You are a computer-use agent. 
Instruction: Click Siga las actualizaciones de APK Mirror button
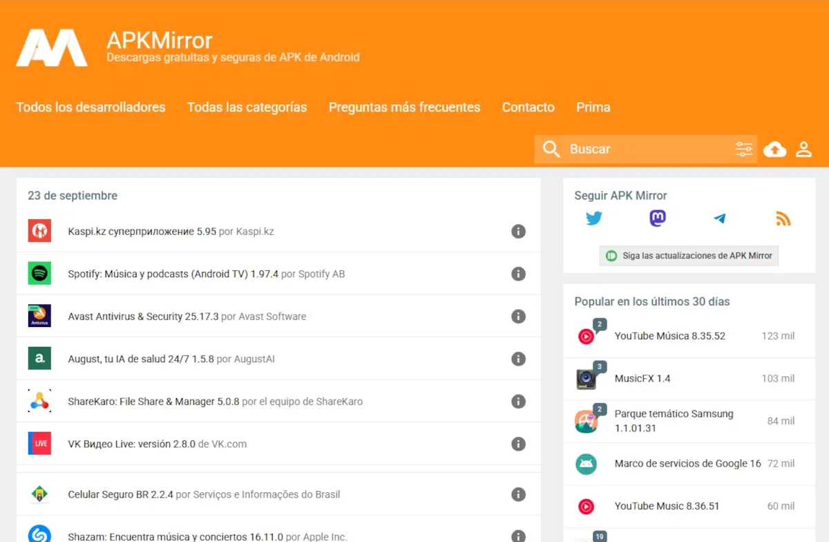click(x=689, y=256)
